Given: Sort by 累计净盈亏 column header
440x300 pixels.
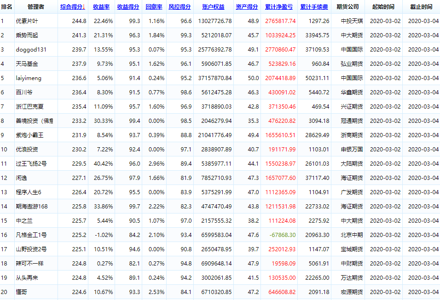Looking at the screenshot, I should click(x=279, y=7).
